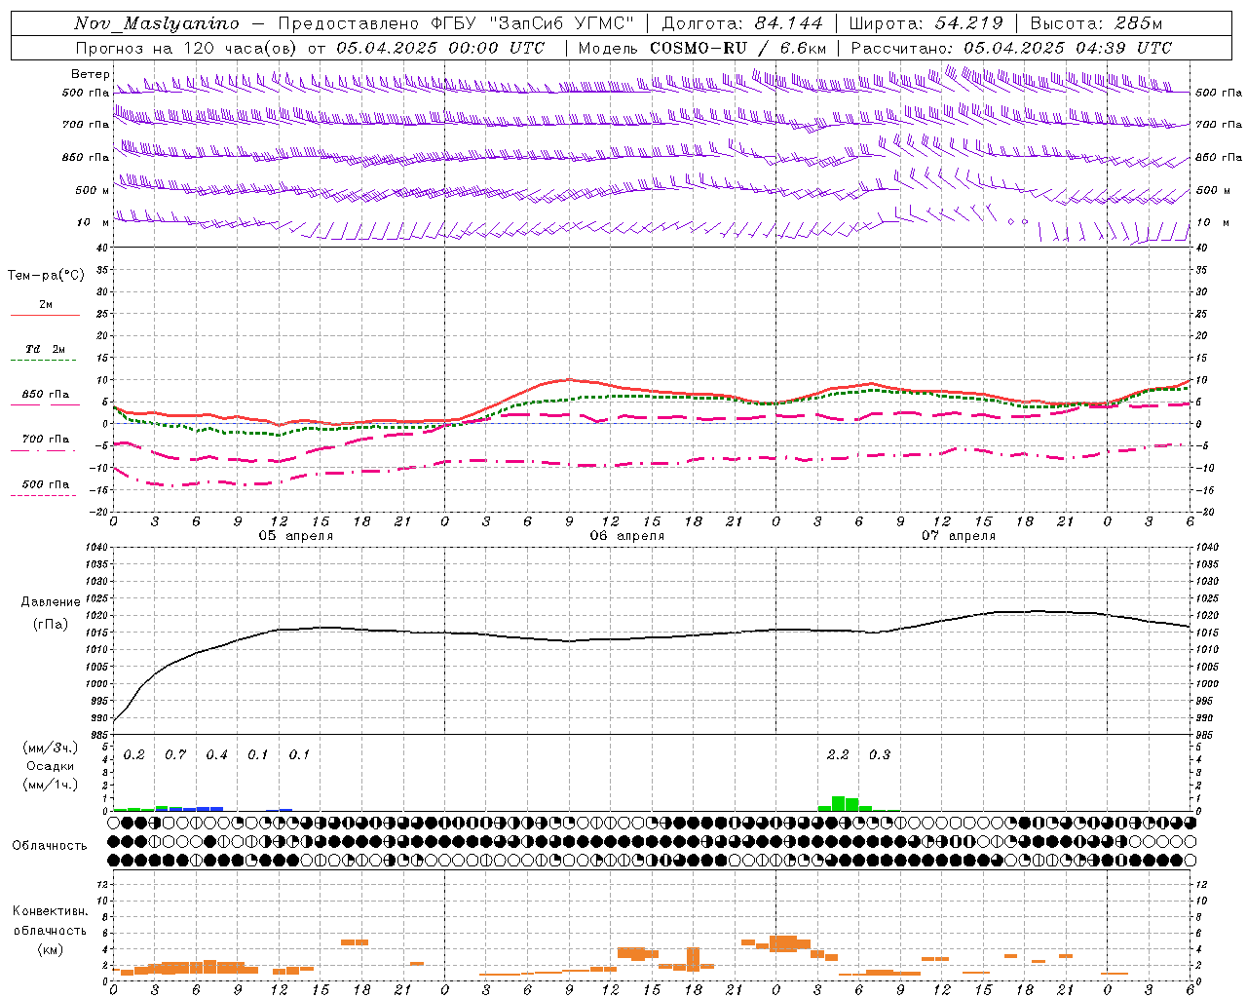Click the Рассчитано: 05.04.2025 04:39 UTC timestamp

tap(1011, 47)
